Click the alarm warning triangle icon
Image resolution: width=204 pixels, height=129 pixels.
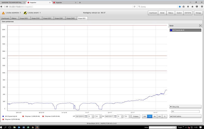[3, 13]
